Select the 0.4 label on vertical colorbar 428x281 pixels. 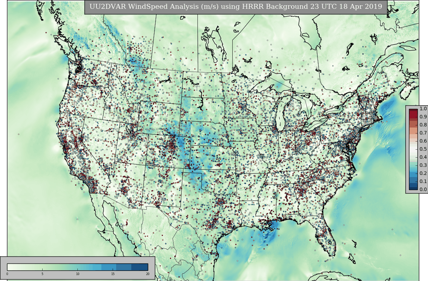[x=423, y=157]
